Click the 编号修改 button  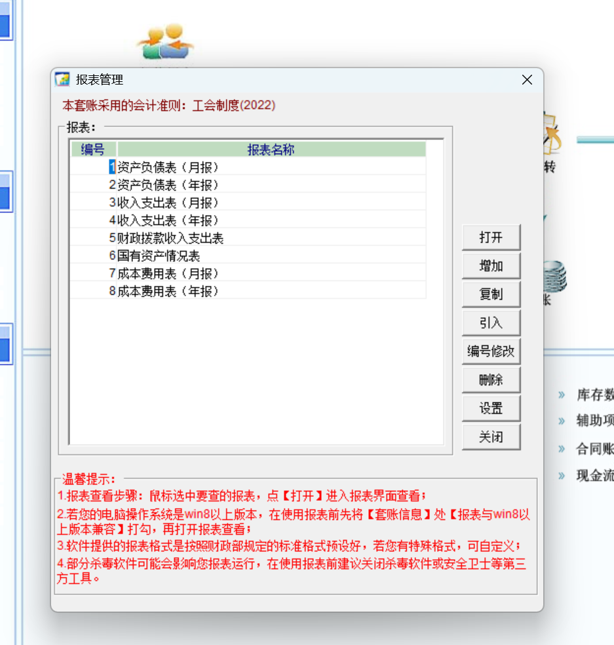click(x=491, y=351)
